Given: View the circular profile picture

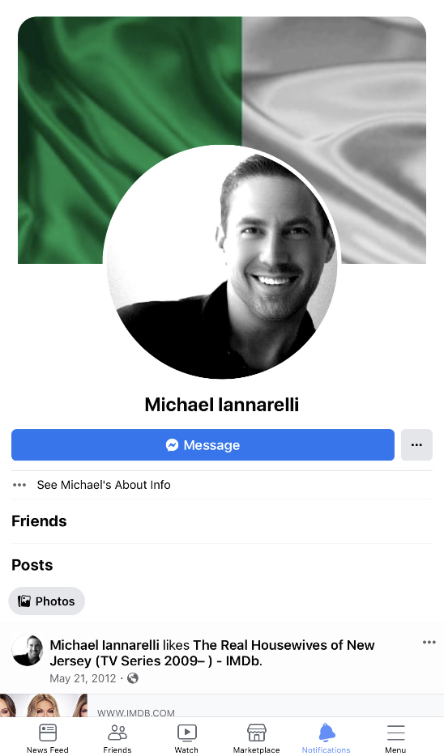Looking at the screenshot, I should click(222, 262).
